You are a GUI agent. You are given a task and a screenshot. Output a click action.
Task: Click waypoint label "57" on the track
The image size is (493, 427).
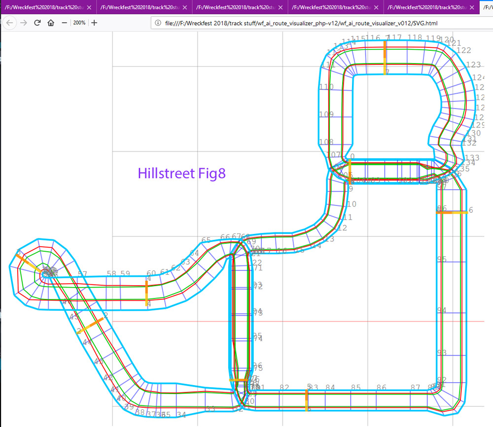82,274
